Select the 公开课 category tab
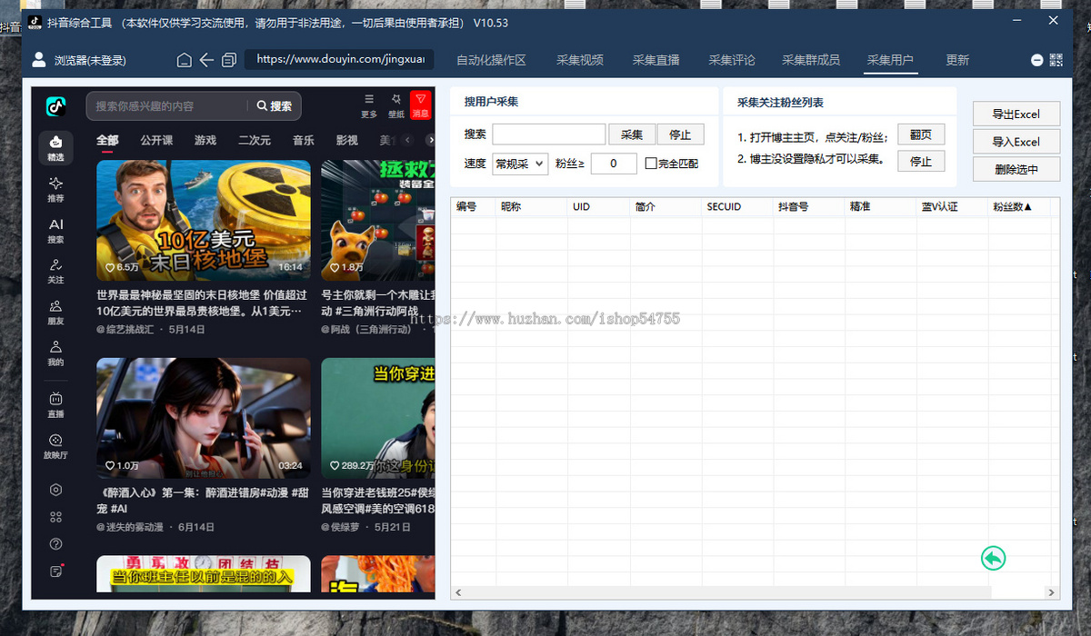This screenshot has width=1091, height=636. (156, 140)
